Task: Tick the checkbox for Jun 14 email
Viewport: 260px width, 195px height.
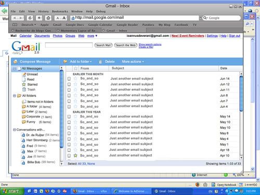Action: coord(69,79)
